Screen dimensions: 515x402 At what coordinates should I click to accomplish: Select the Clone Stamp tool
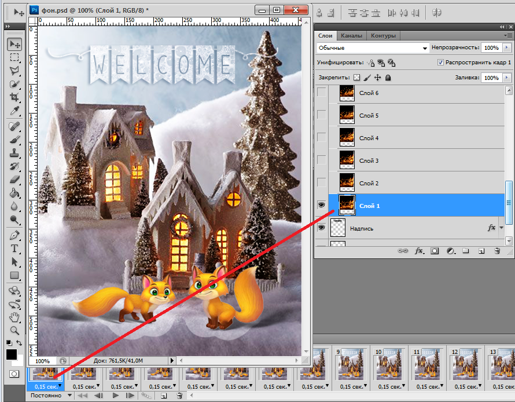point(14,153)
